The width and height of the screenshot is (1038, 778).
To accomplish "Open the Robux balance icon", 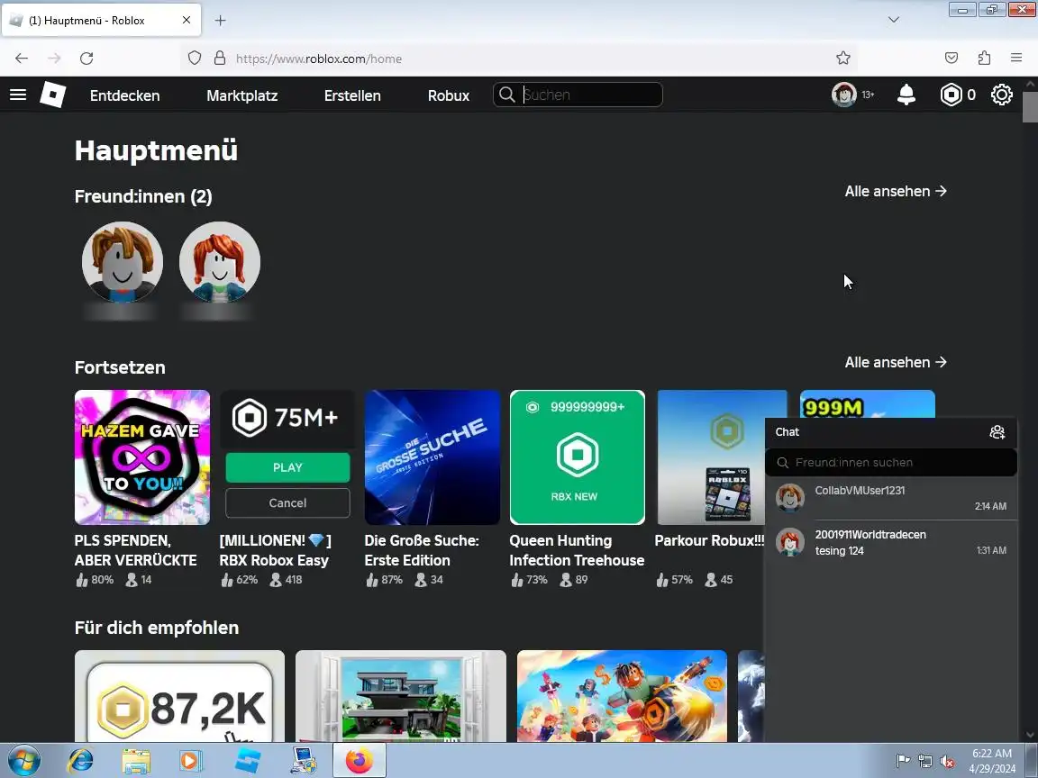I will [x=951, y=95].
